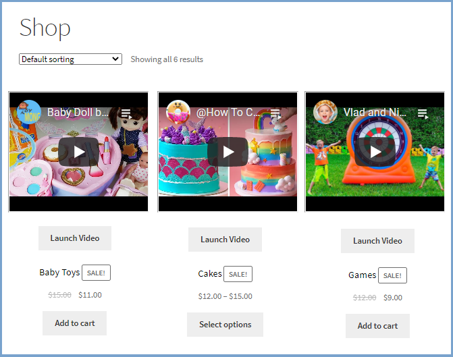The height and width of the screenshot is (357, 453).
Task: Click 'Showing all 6 results' text
Action: point(167,59)
